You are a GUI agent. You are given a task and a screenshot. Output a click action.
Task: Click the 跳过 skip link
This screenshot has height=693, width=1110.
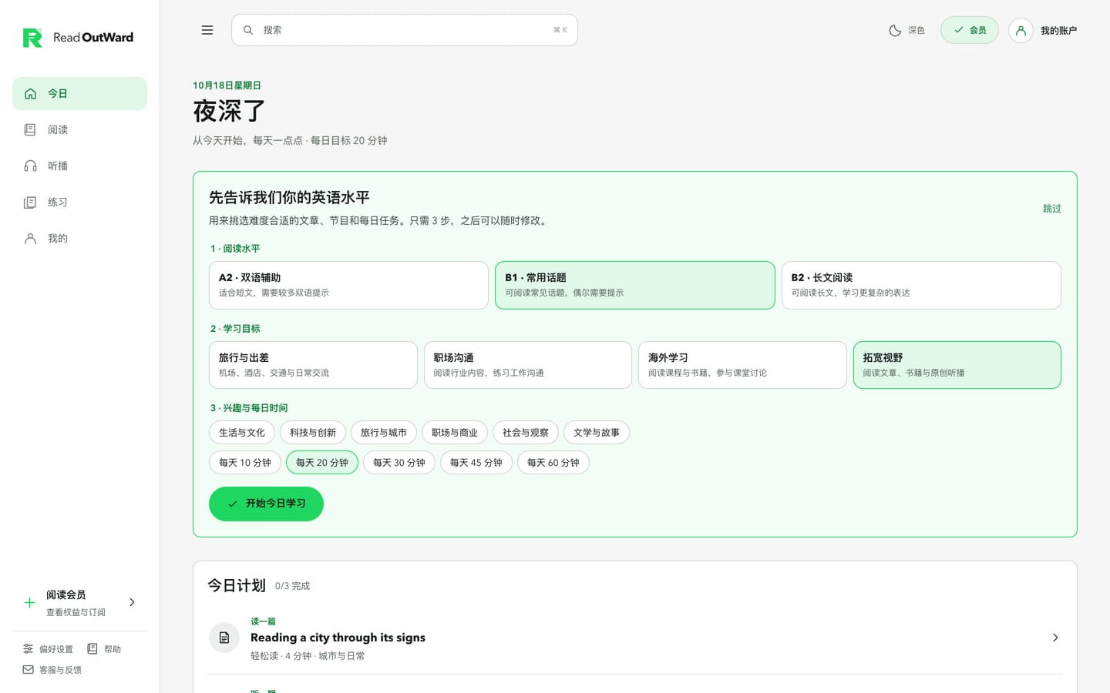(1052, 209)
